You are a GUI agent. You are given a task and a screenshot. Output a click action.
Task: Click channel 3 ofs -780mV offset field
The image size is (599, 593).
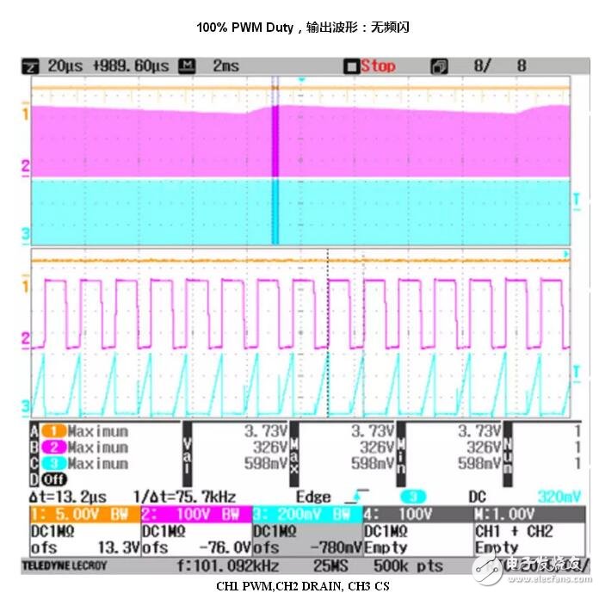coord(307,547)
